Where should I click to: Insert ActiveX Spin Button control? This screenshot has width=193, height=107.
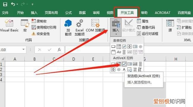113,70
